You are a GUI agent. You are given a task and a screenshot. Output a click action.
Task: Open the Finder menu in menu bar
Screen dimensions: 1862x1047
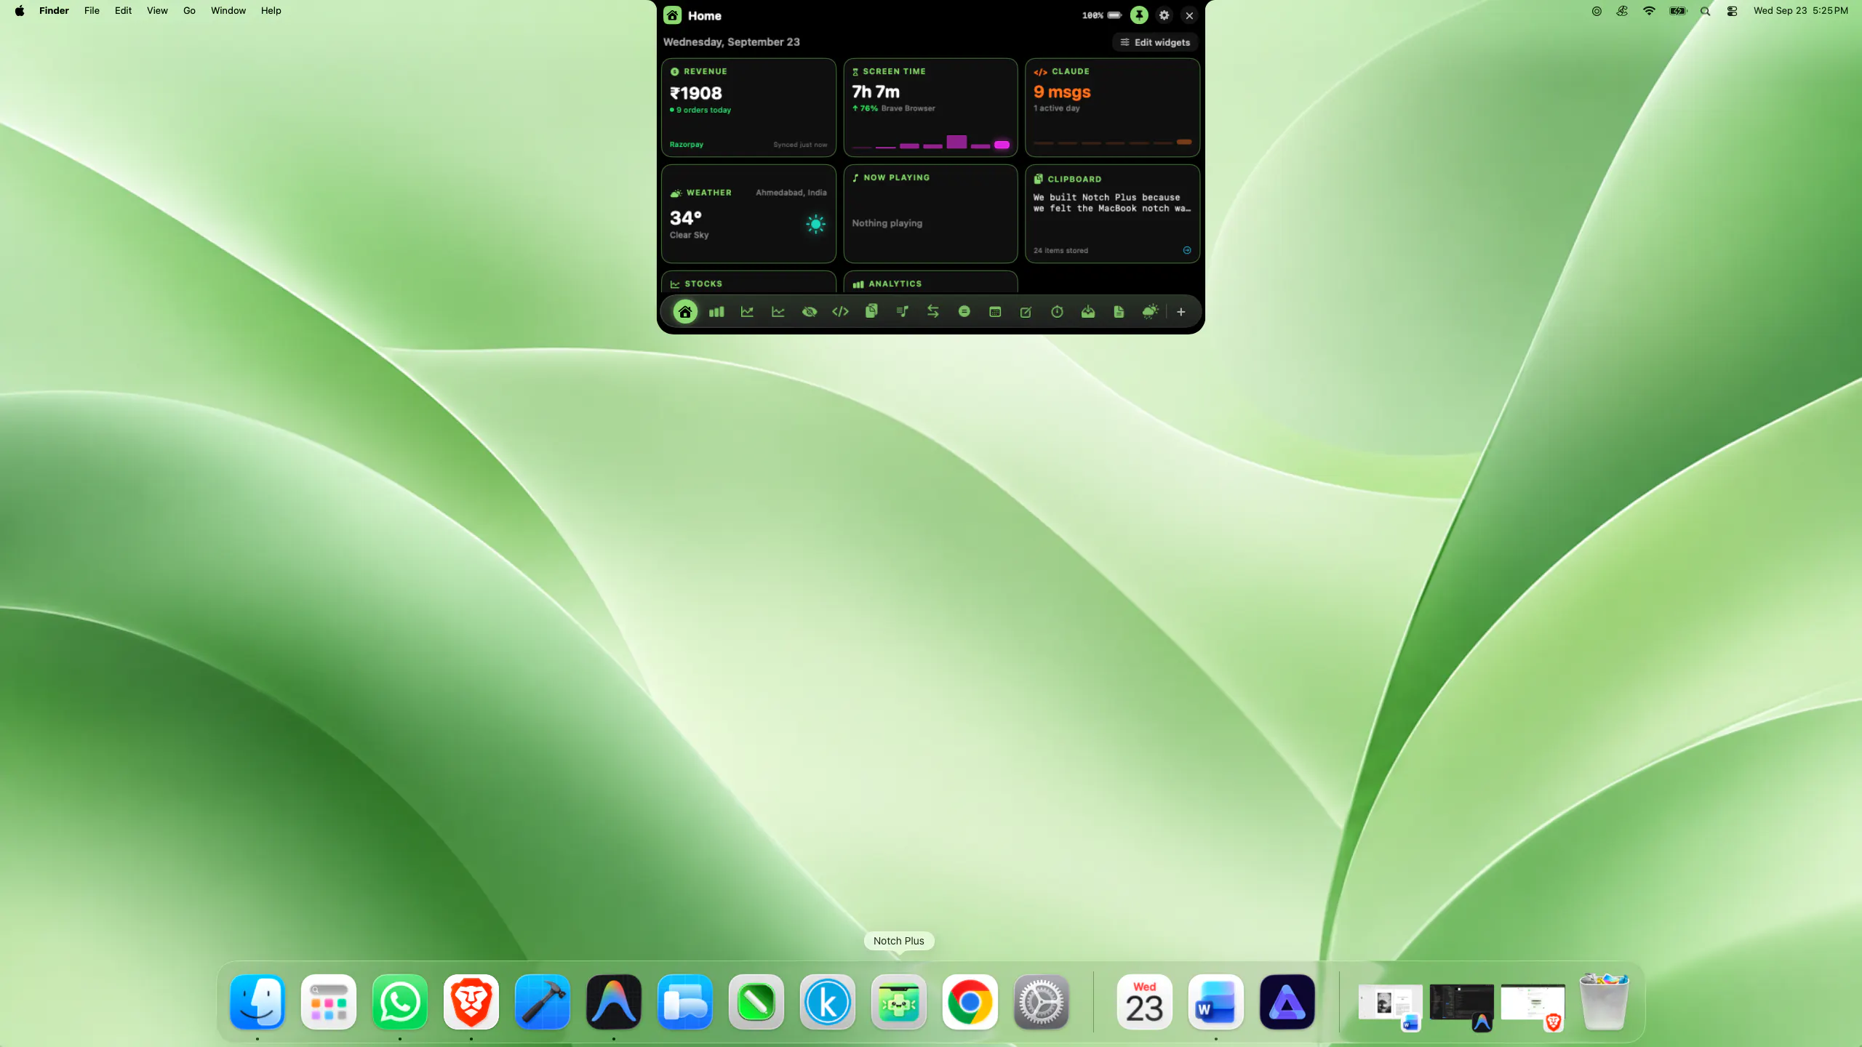[x=54, y=11]
